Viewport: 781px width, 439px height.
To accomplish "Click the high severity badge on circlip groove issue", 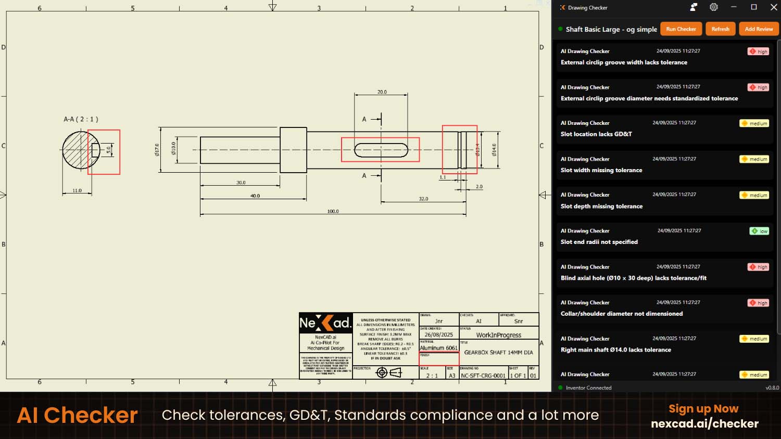I will (x=758, y=51).
